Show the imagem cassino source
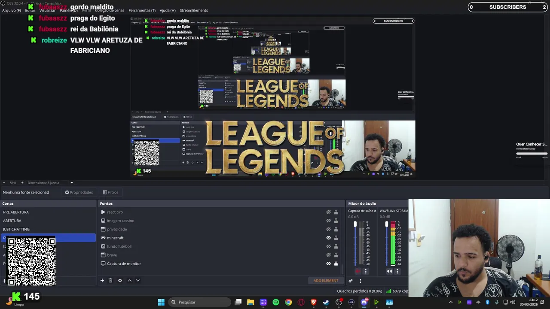This screenshot has width=550, height=309. click(328, 221)
